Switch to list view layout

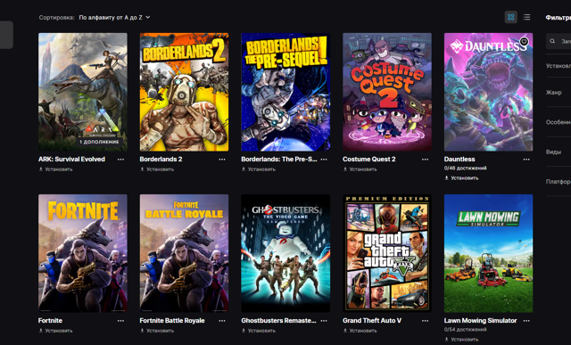tap(526, 17)
